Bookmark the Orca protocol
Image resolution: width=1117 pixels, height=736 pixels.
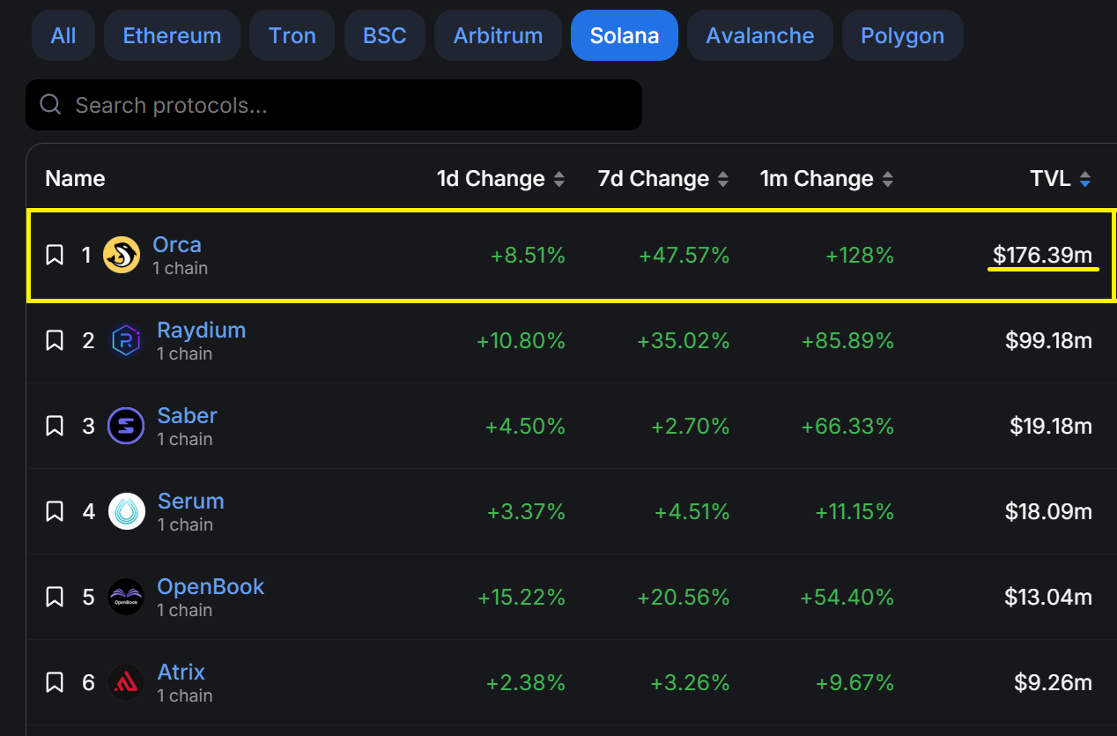pyautogui.click(x=55, y=256)
